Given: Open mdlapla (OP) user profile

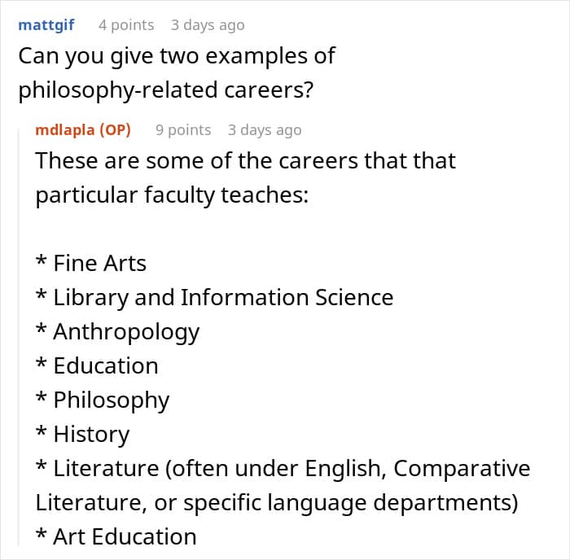Looking at the screenshot, I should (x=83, y=129).
